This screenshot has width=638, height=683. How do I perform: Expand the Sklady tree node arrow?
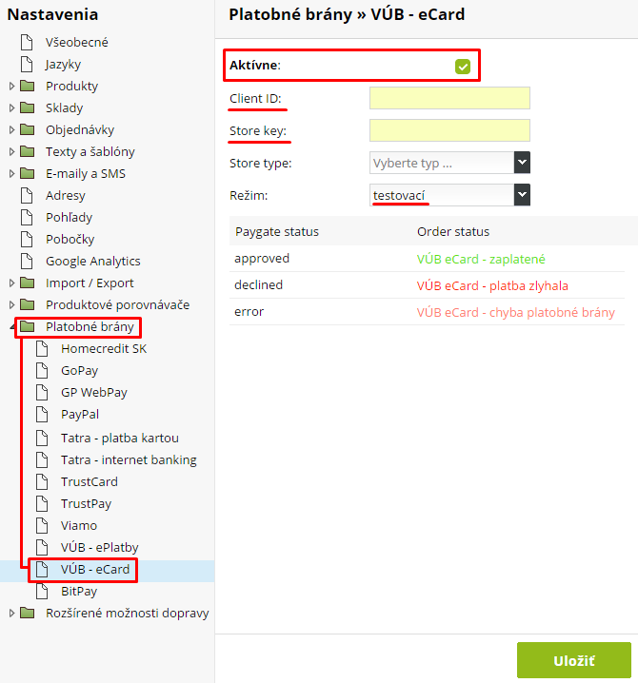tap(11, 107)
